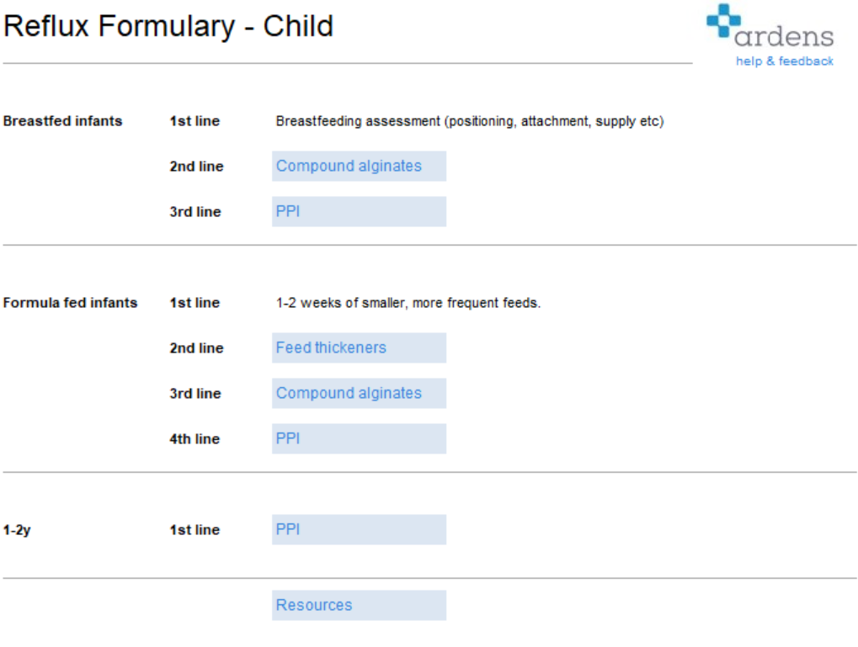Screen dimensions: 858x647
Task: Click the 1-2y age group label
Action: pos(17,530)
